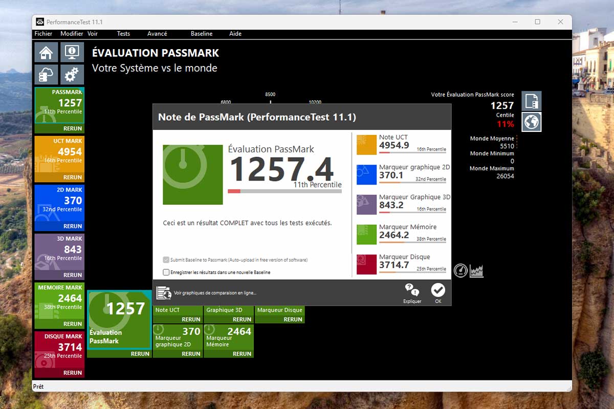614x409 pixels.
Task: Select the gauge dial view icon
Action: click(461, 270)
